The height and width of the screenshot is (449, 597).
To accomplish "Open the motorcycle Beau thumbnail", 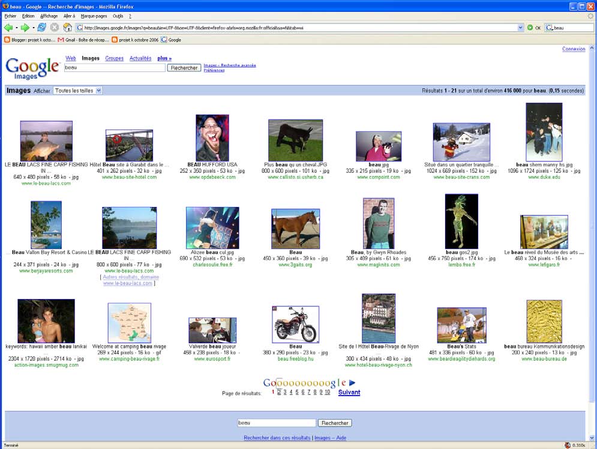I will click(x=295, y=325).
